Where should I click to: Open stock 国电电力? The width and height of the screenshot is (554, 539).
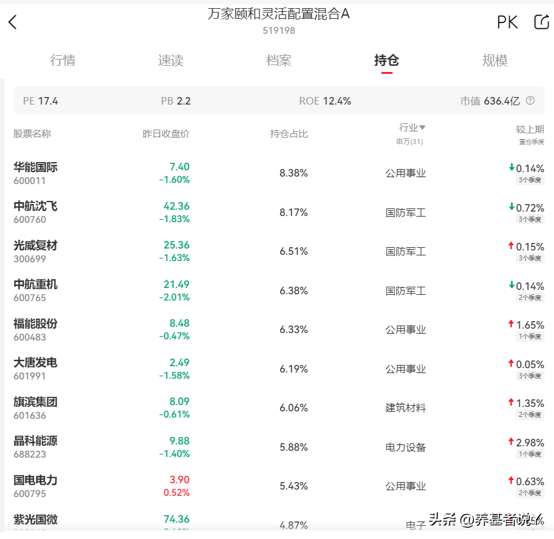click(35, 480)
